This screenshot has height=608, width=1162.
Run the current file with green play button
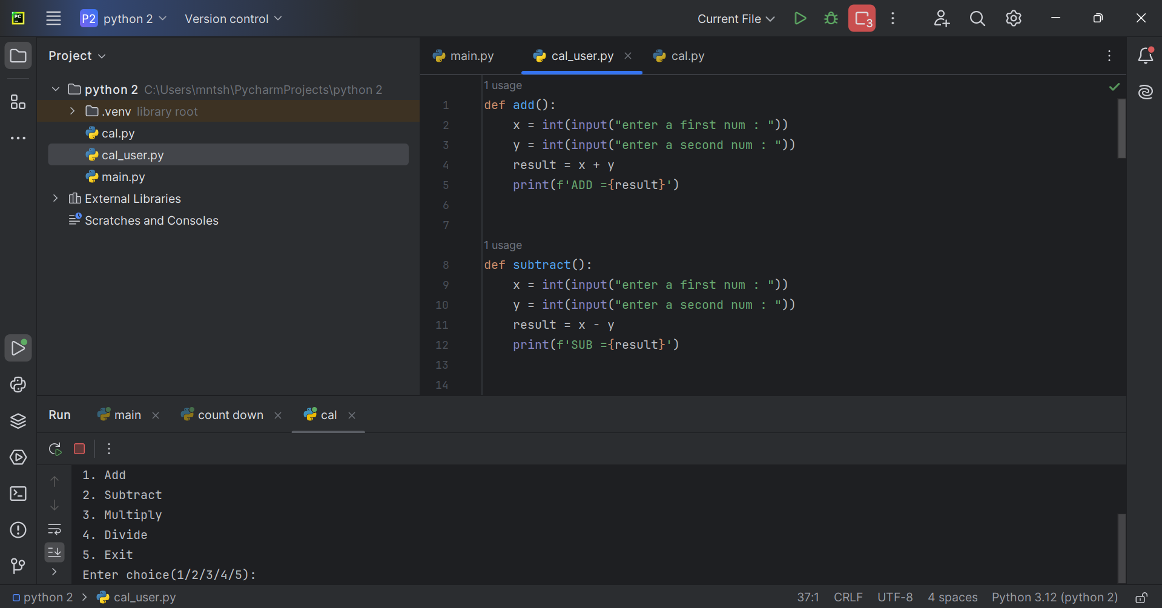pos(800,19)
